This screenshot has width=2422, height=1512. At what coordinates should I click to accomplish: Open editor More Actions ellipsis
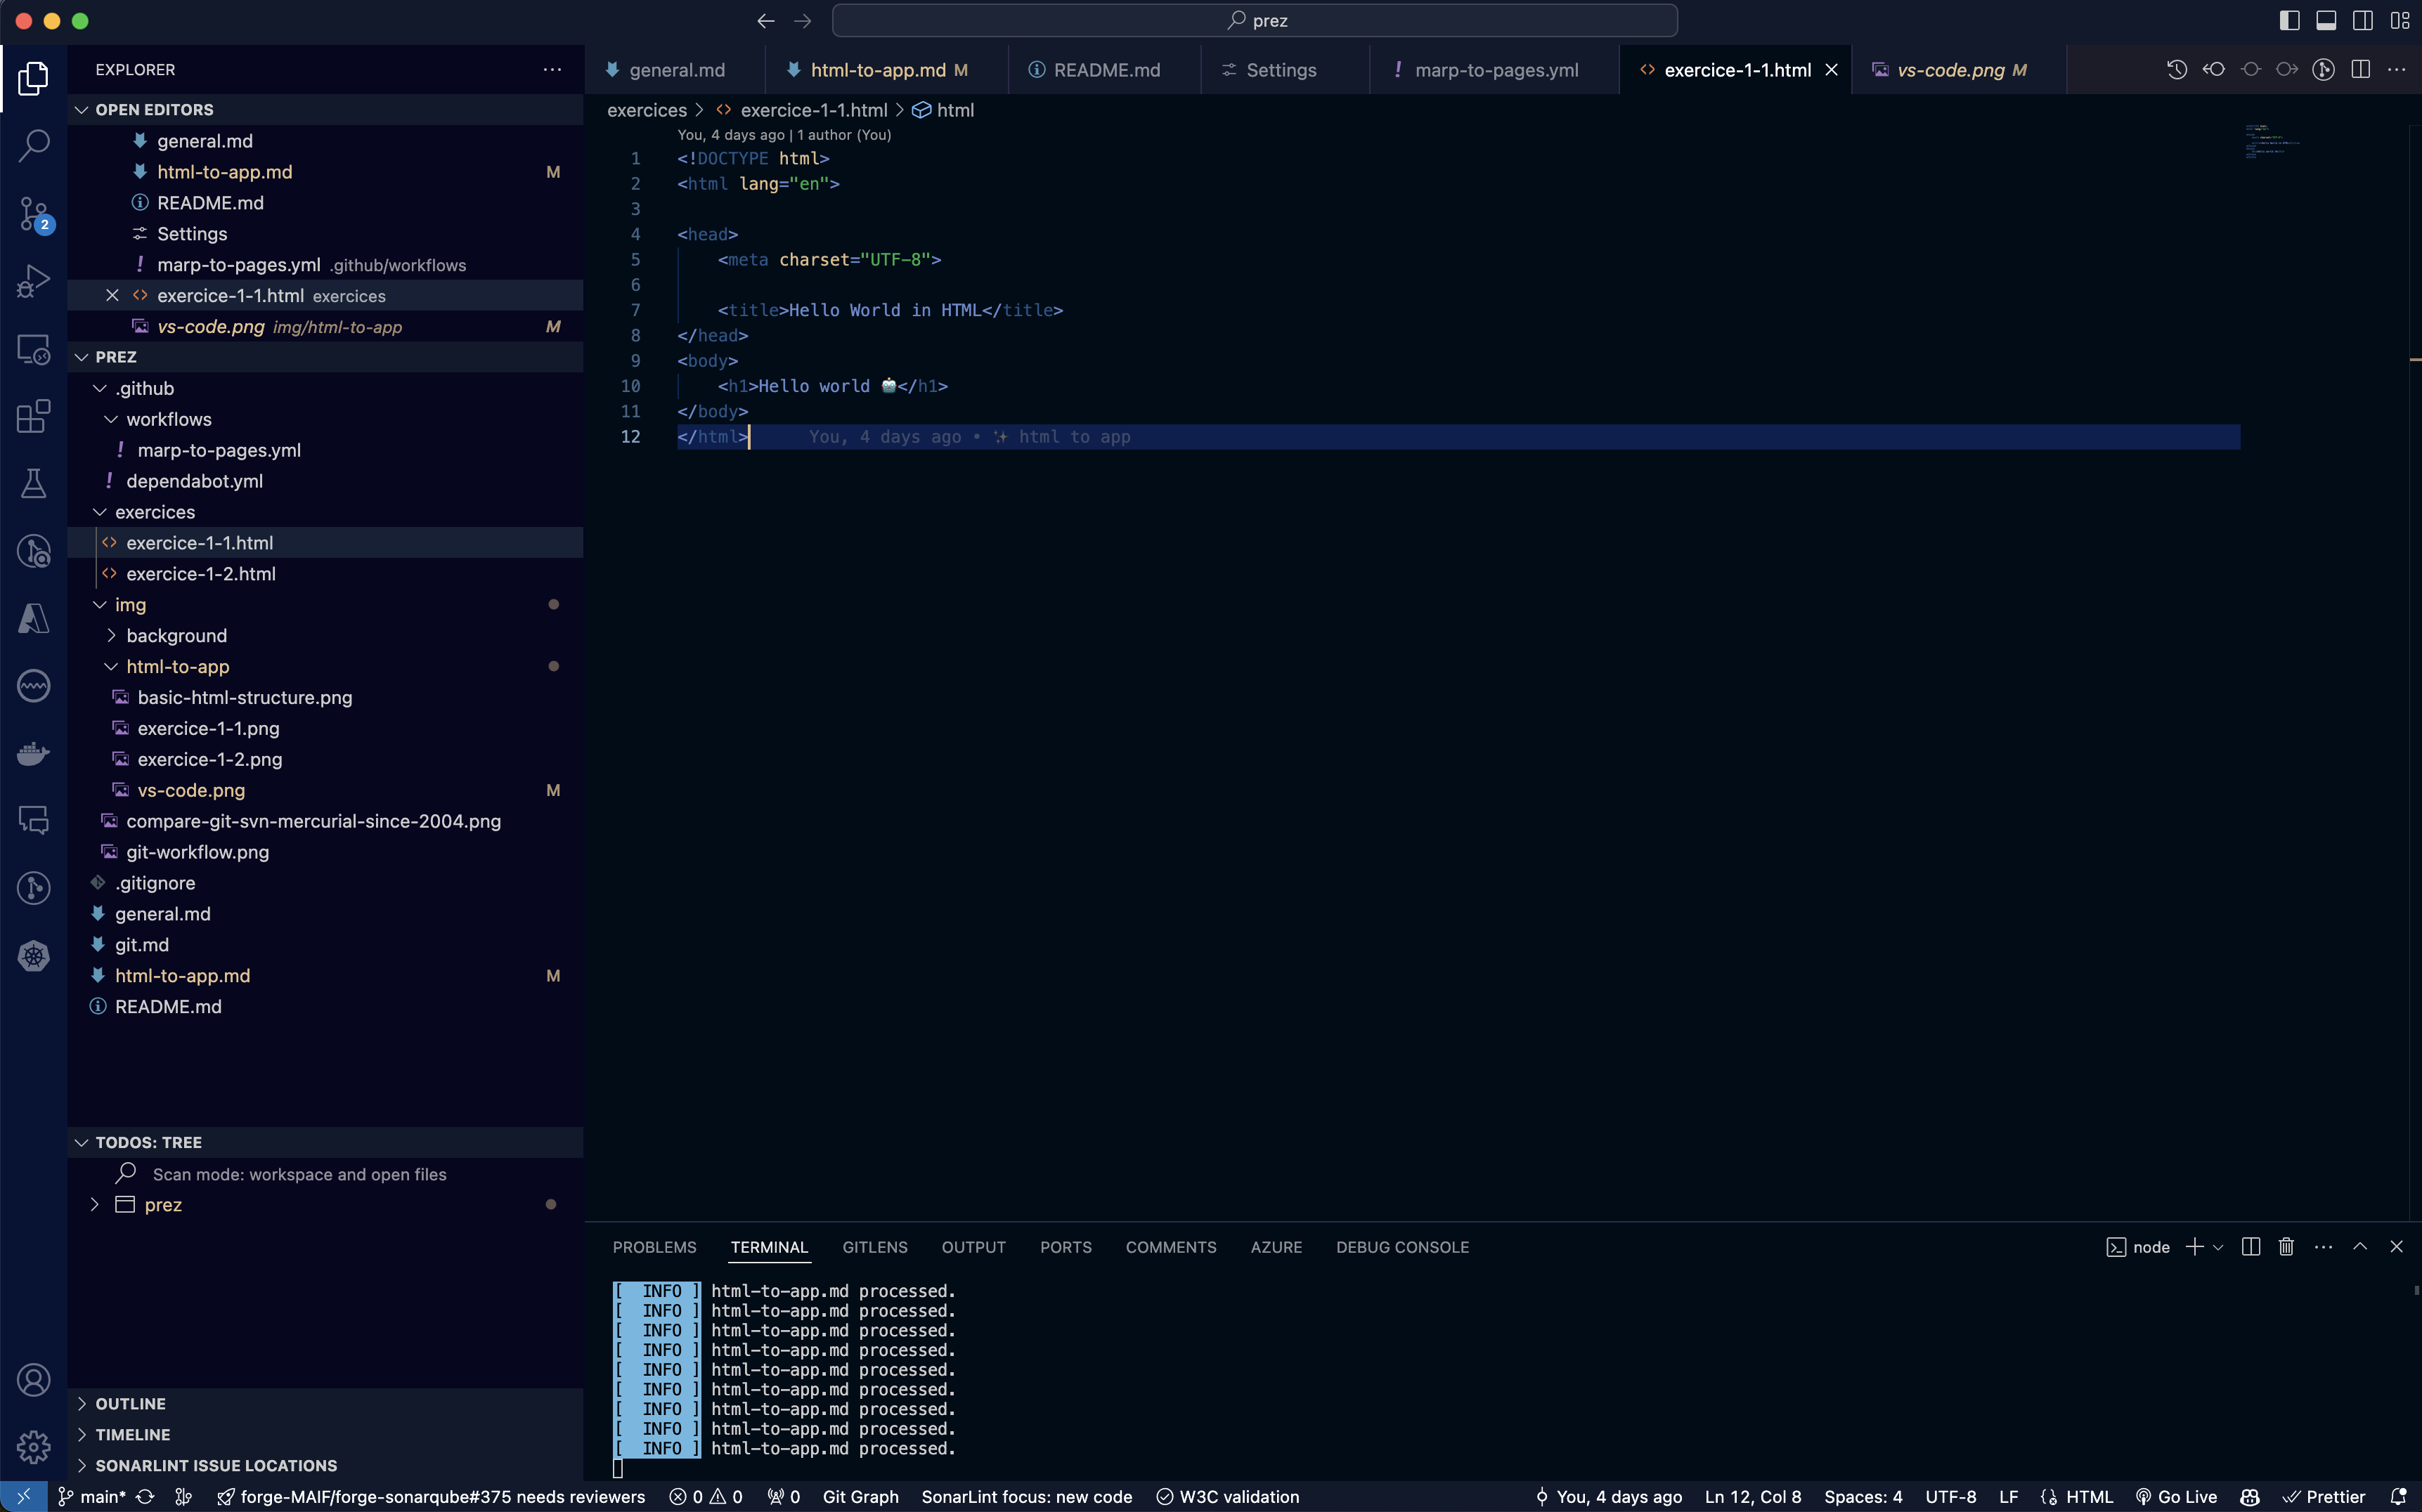2397,70
